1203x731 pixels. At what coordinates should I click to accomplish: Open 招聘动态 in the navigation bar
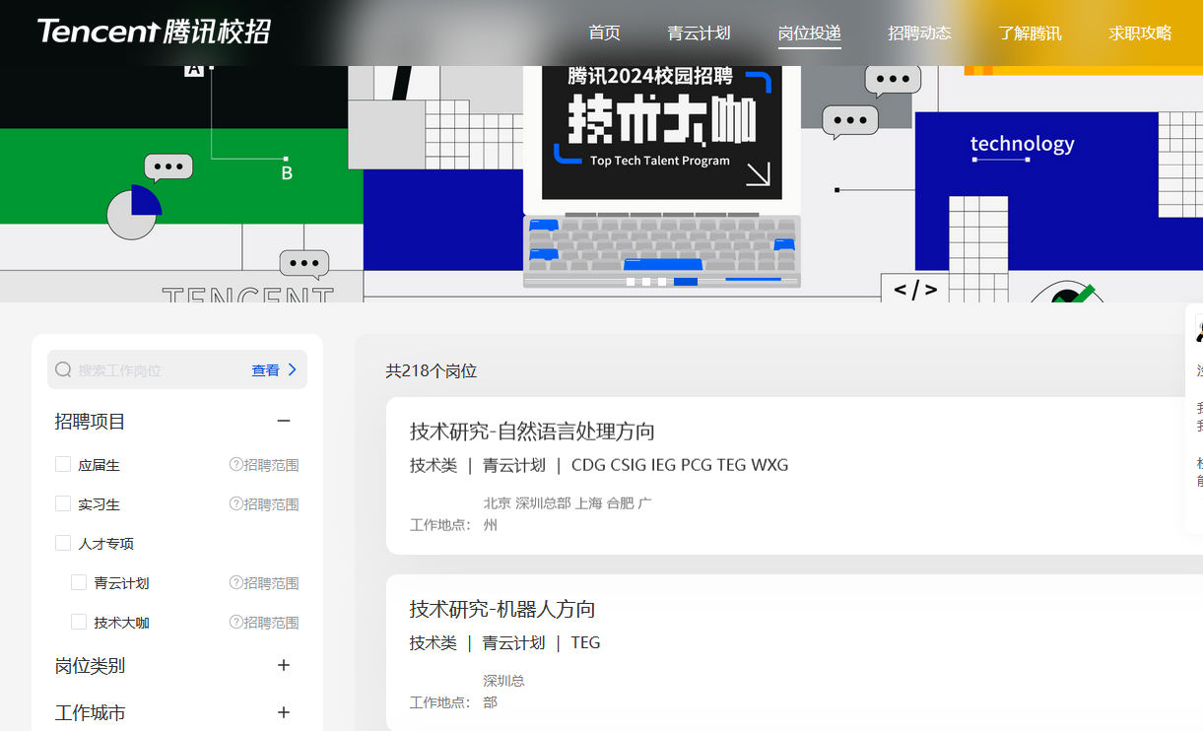click(919, 33)
